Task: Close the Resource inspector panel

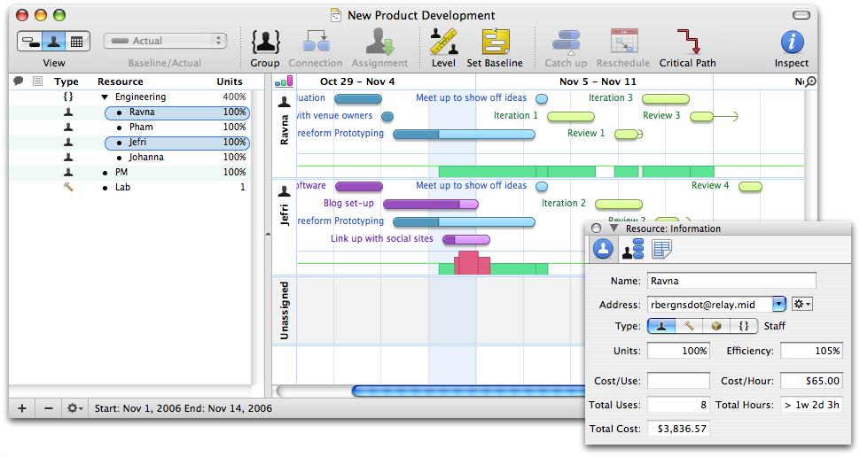Action: tap(596, 228)
